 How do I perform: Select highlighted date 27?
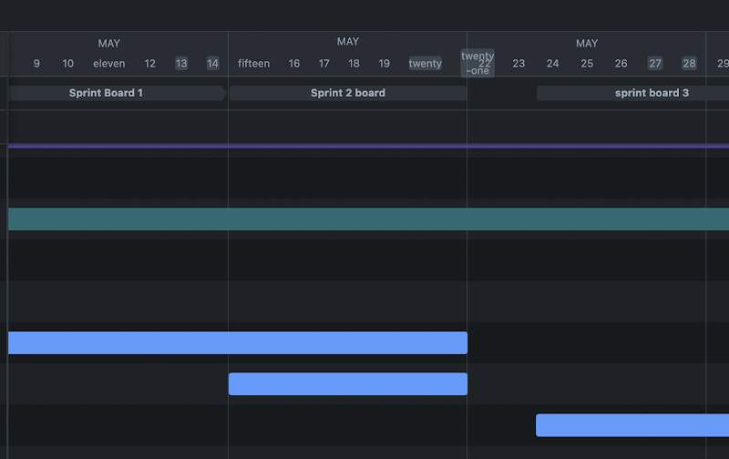pos(655,64)
